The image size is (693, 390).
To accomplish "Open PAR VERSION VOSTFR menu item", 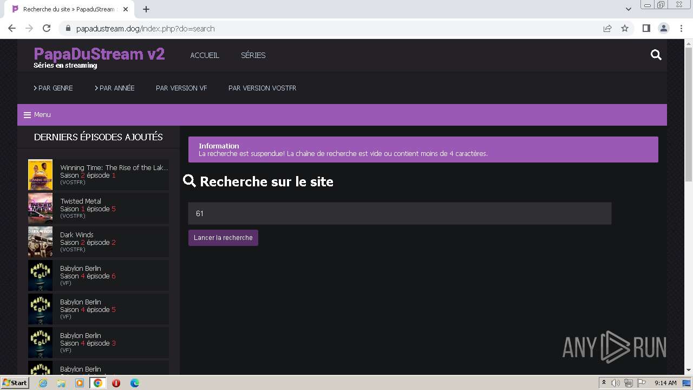I will tap(262, 88).
